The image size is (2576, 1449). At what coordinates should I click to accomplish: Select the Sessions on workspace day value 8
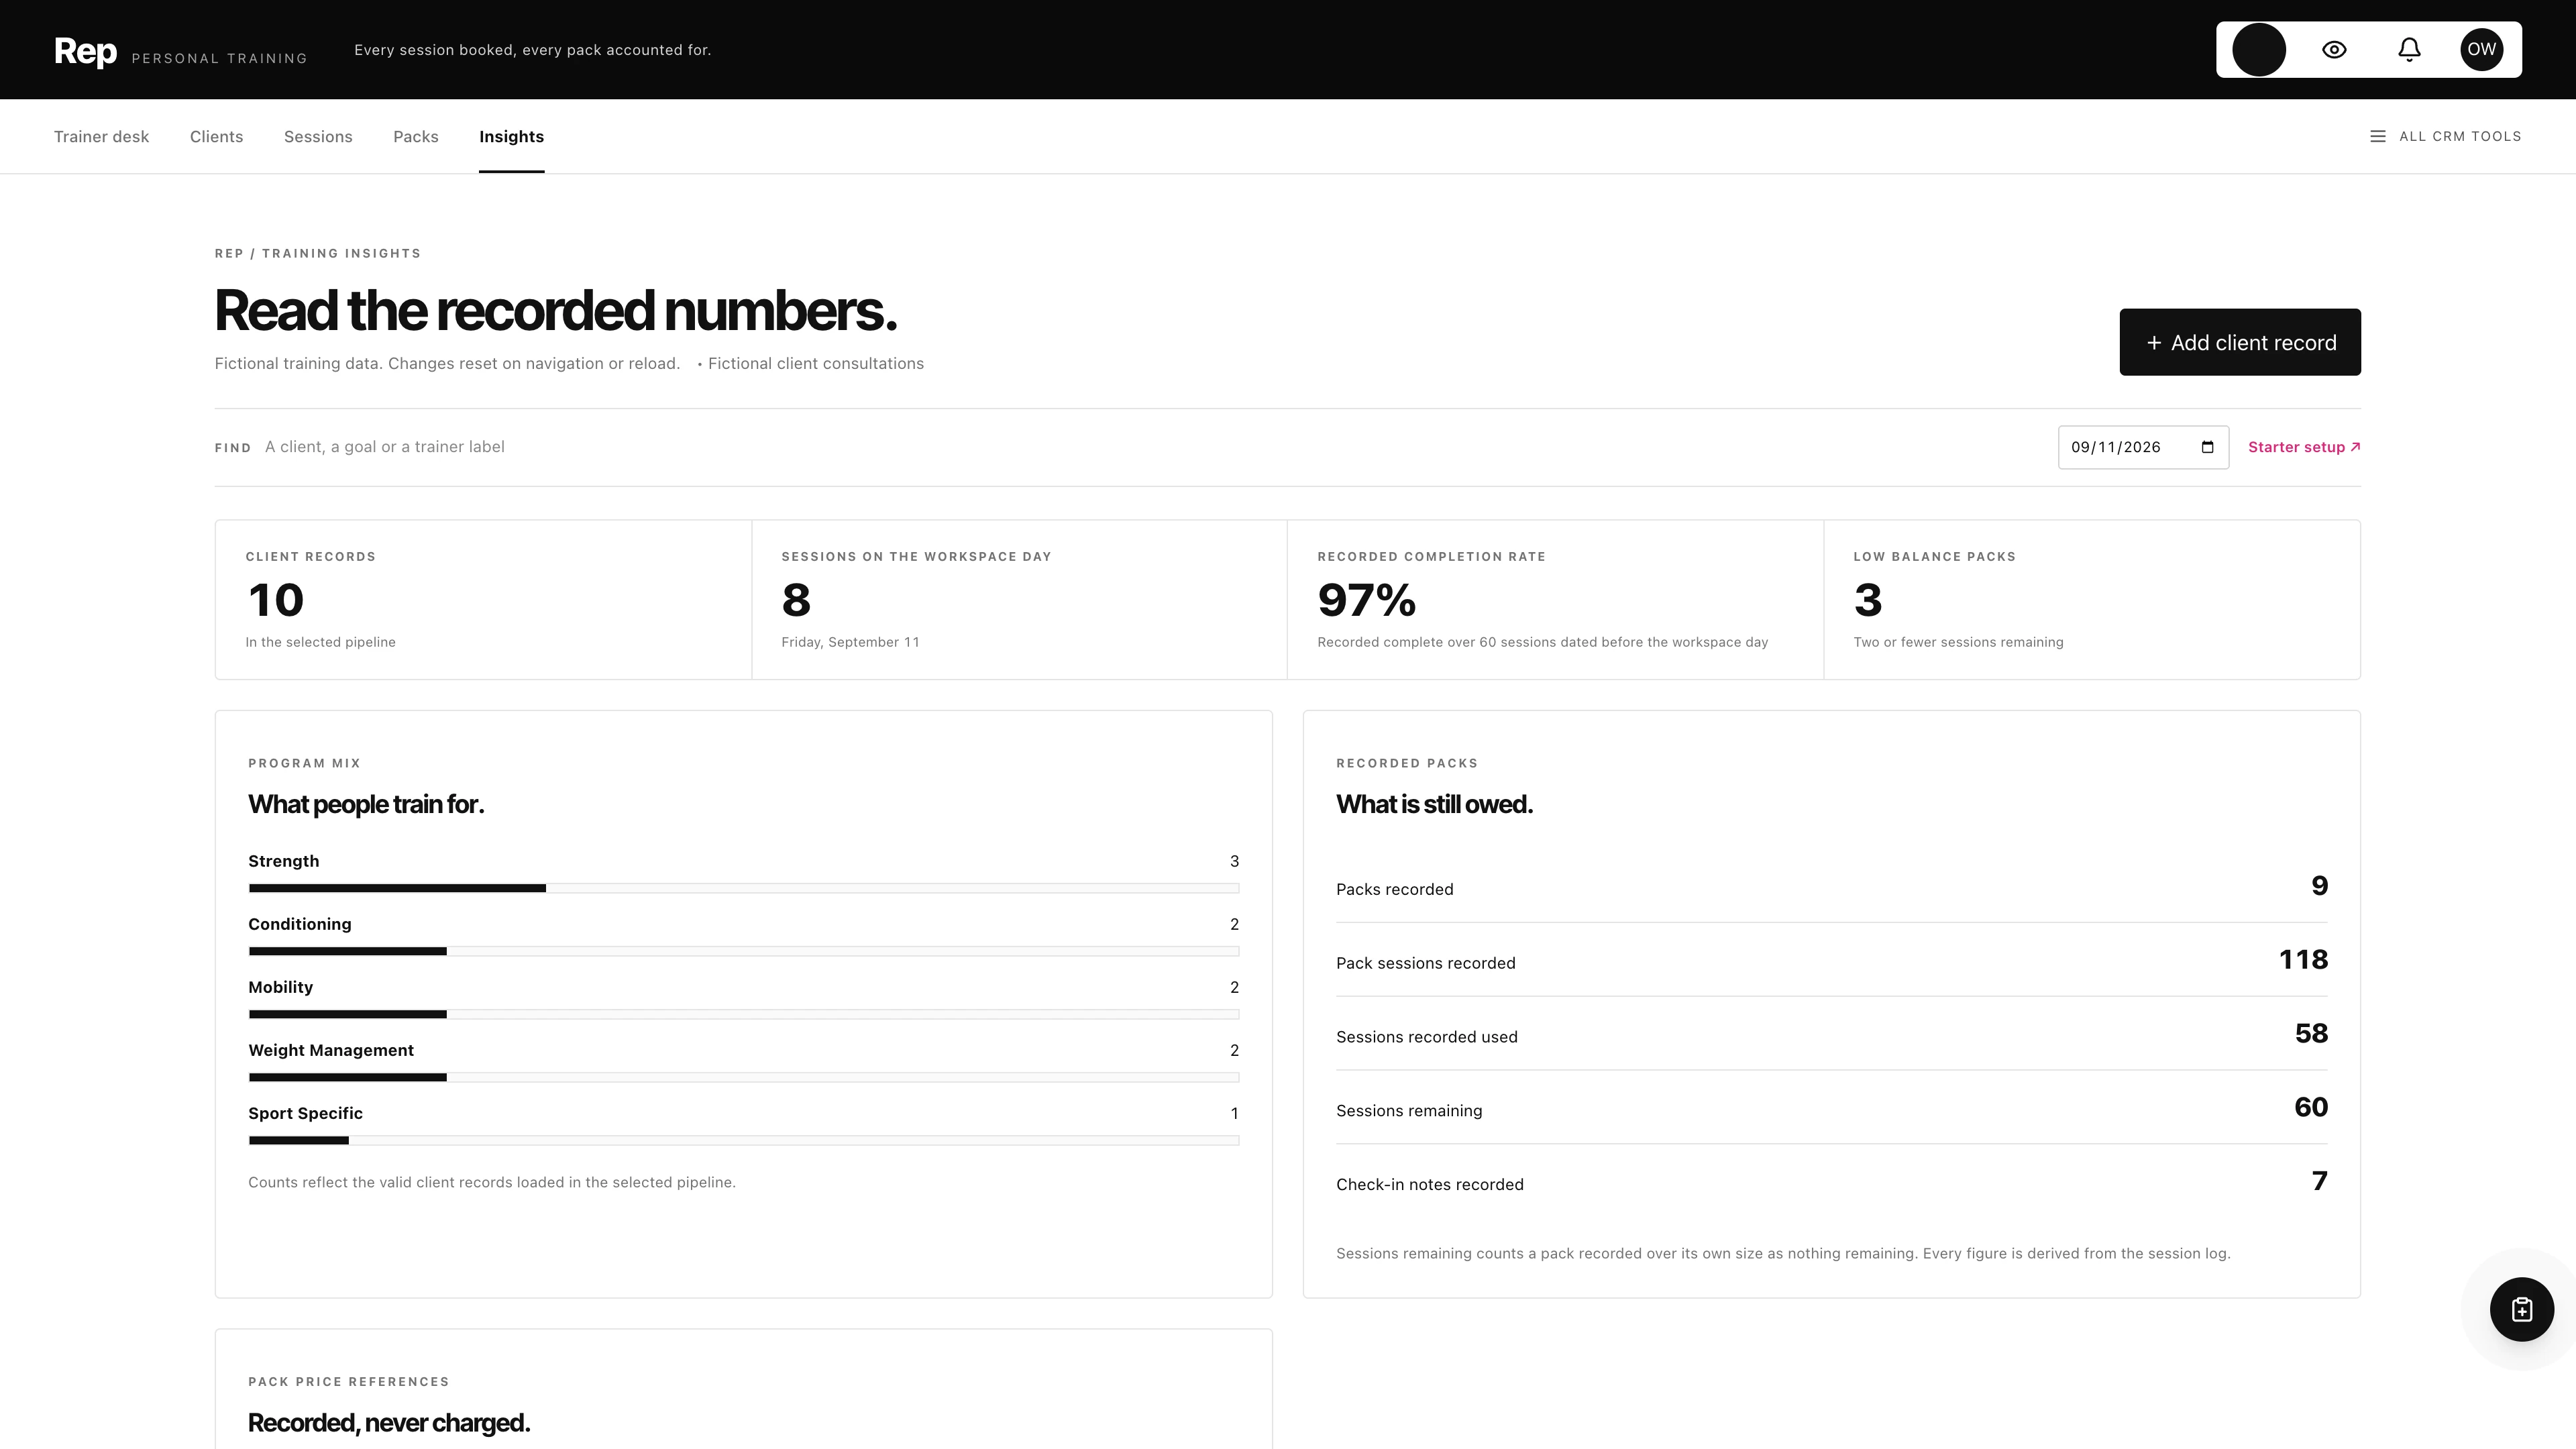pos(796,600)
